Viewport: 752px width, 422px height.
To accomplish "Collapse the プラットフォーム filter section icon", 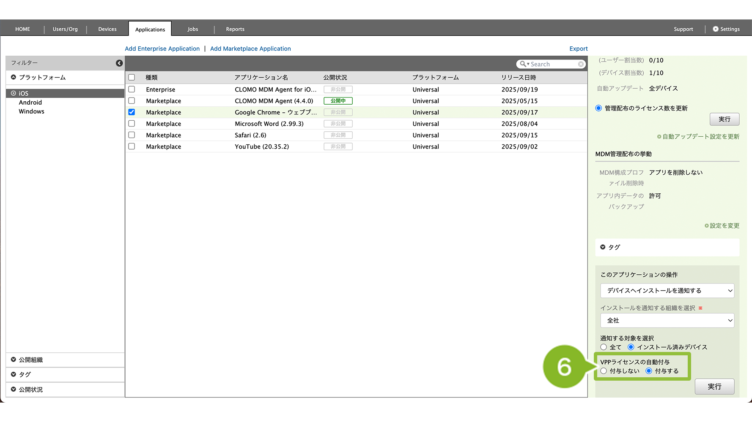I will pyautogui.click(x=14, y=77).
